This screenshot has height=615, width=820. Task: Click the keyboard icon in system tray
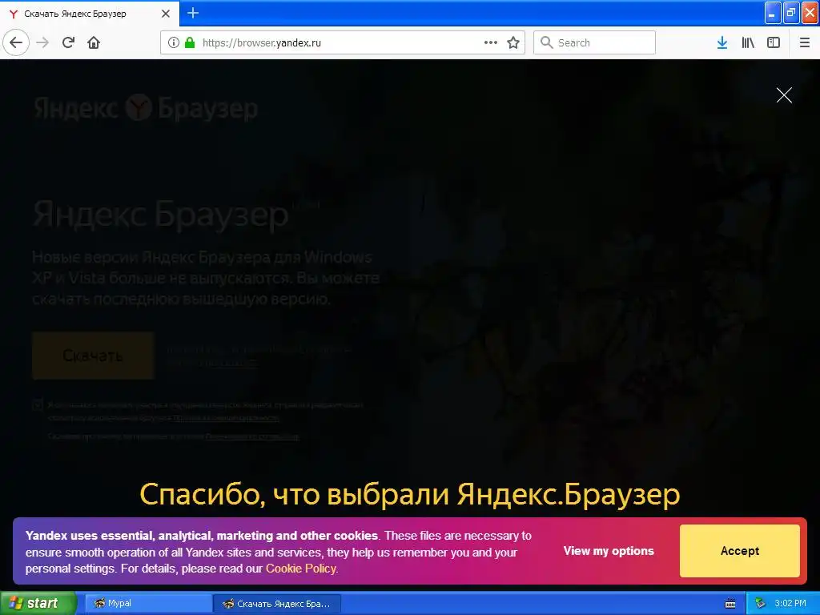click(730, 604)
